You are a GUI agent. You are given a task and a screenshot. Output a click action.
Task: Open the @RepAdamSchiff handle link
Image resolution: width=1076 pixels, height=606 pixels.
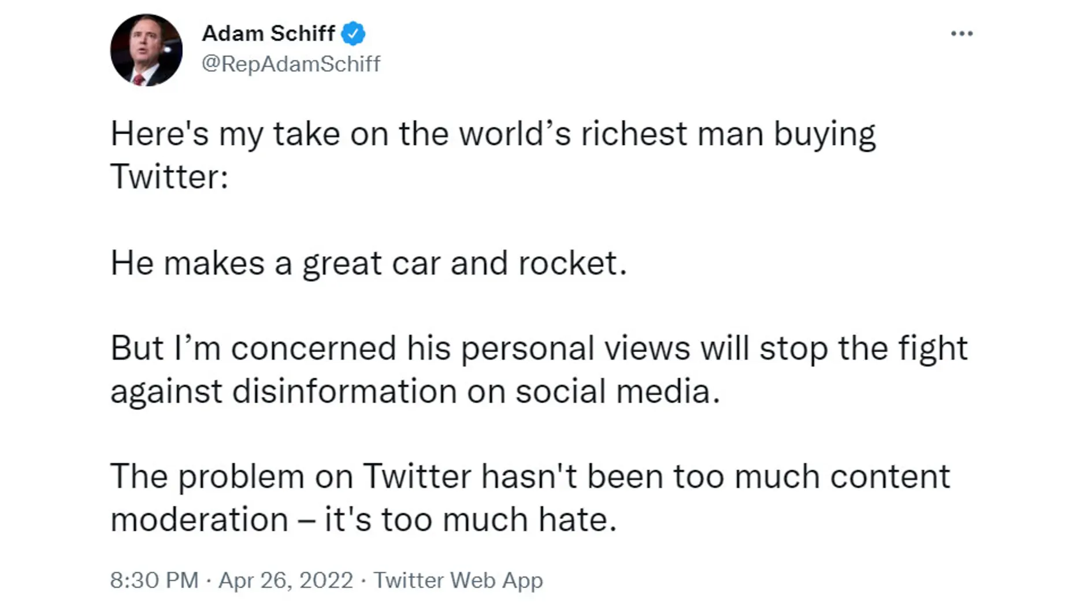[x=291, y=64]
